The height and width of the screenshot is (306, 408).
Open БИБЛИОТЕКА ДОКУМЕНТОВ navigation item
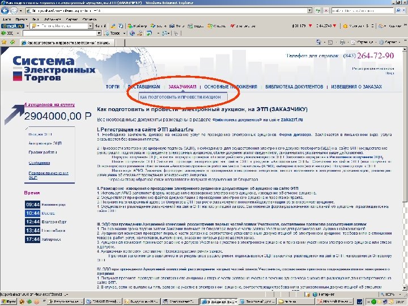point(294,87)
